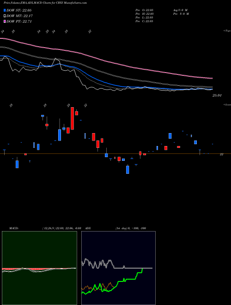Click the 'MACD:' panel heading

(x=13, y=228)
